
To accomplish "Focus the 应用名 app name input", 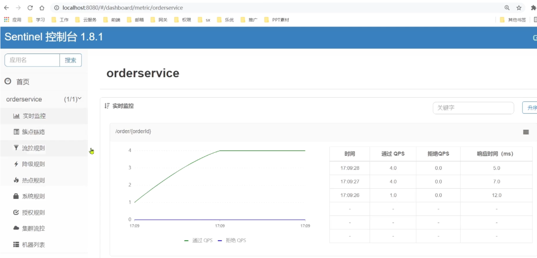I will (x=32, y=60).
